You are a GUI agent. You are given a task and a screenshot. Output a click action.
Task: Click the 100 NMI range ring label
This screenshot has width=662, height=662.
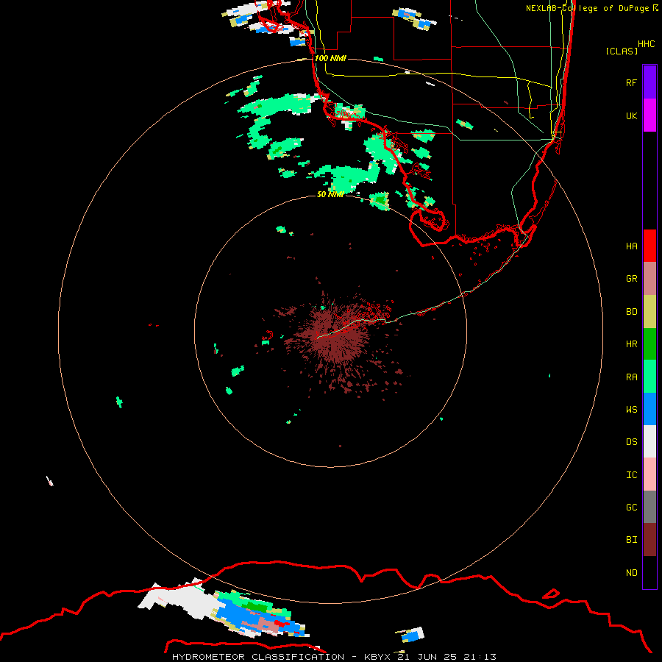point(330,58)
